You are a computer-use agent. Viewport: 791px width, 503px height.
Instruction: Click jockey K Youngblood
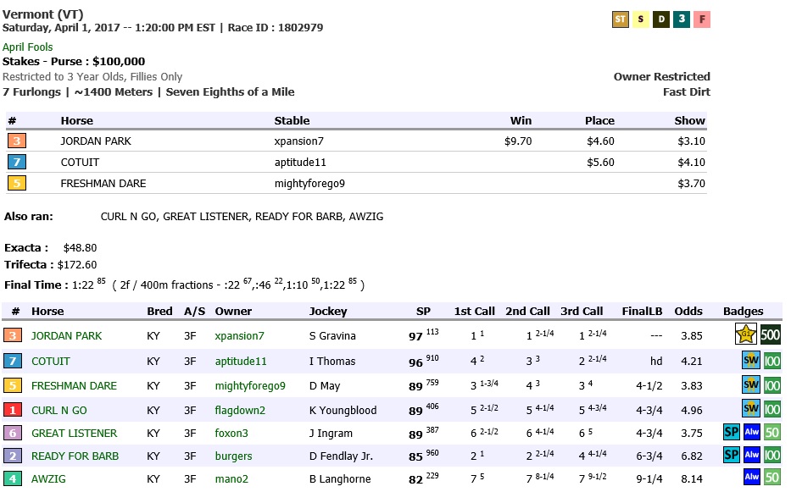(343, 410)
